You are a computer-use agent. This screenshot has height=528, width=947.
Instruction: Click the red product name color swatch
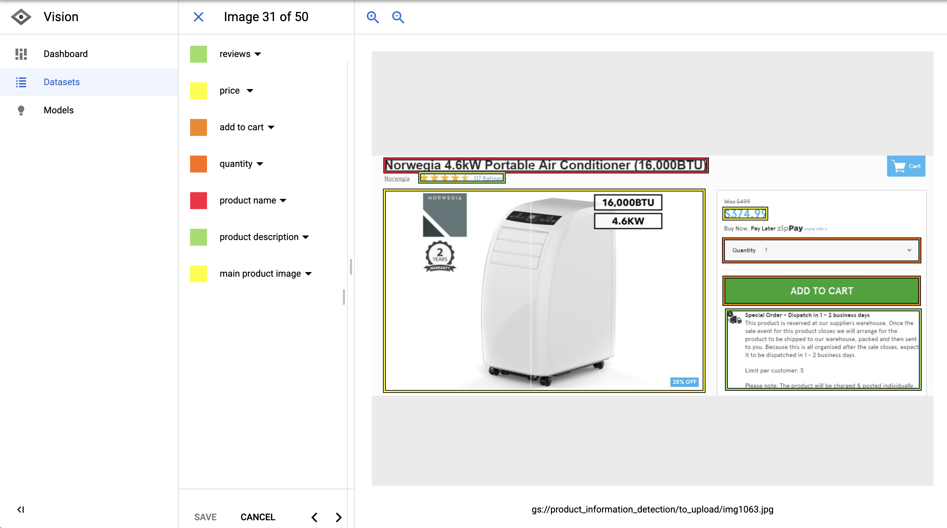199,201
